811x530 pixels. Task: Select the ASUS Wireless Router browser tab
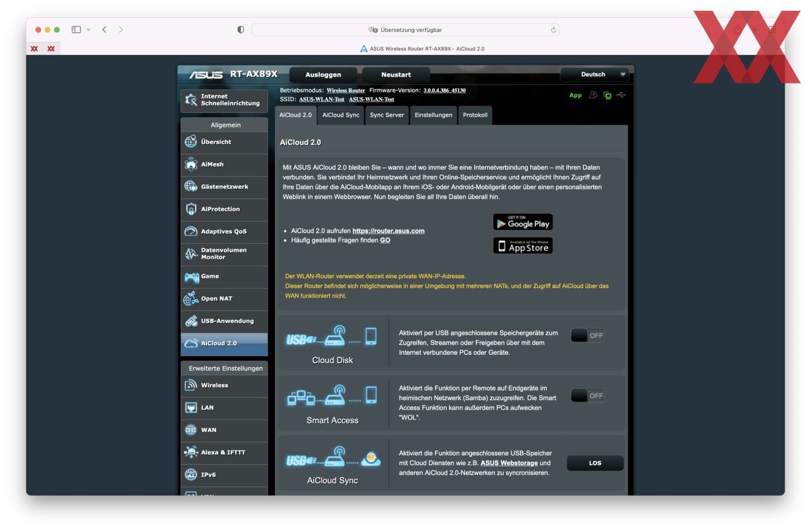pos(422,49)
